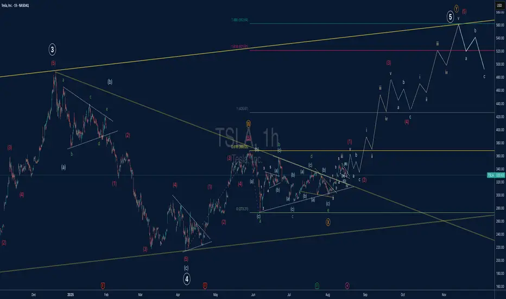Click the 160.00 price axis label

(x=500, y=286)
